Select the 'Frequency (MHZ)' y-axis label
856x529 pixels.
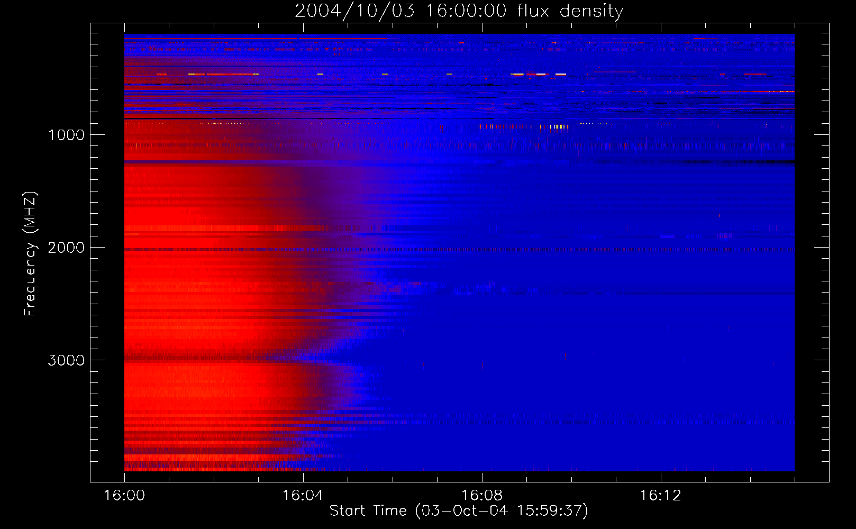30,254
